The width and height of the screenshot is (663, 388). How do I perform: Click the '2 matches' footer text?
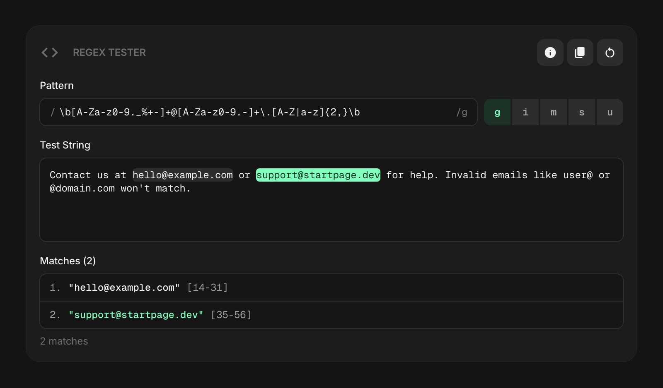pos(64,341)
